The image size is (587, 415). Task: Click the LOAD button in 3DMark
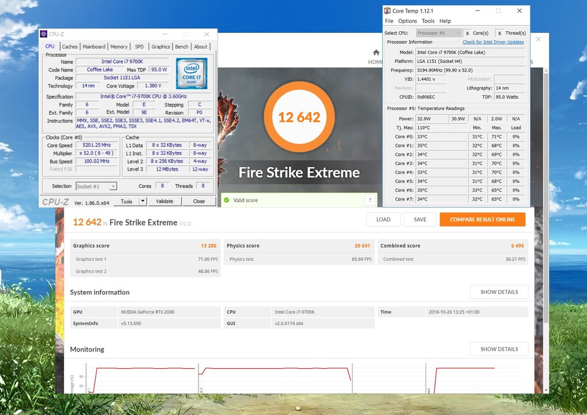click(383, 220)
